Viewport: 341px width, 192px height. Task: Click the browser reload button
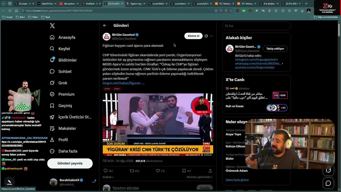point(10,11)
